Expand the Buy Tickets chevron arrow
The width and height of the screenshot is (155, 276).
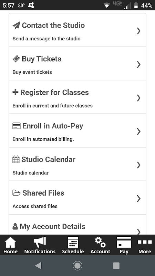[x=139, y=65]
